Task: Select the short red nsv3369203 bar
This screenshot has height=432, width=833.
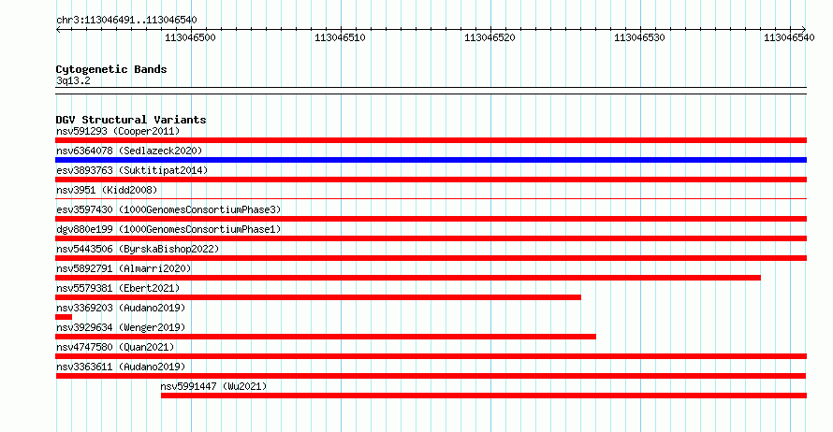Action: click(x=64, y=317)
